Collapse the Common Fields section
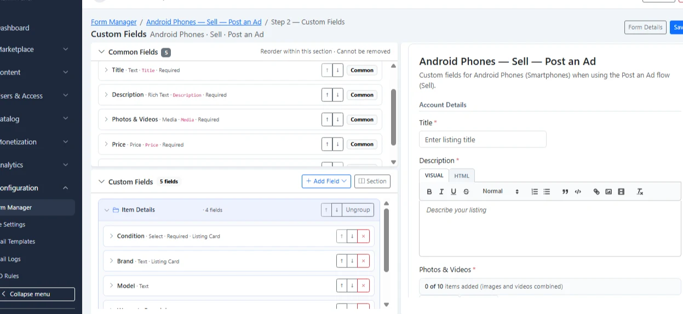Viewport: 683px width, 314px height. pyautogui.click(x=101, y=52)
